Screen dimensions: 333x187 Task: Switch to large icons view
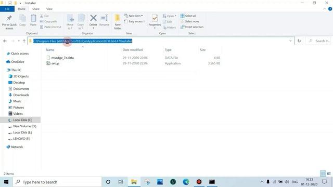point(329,173)
